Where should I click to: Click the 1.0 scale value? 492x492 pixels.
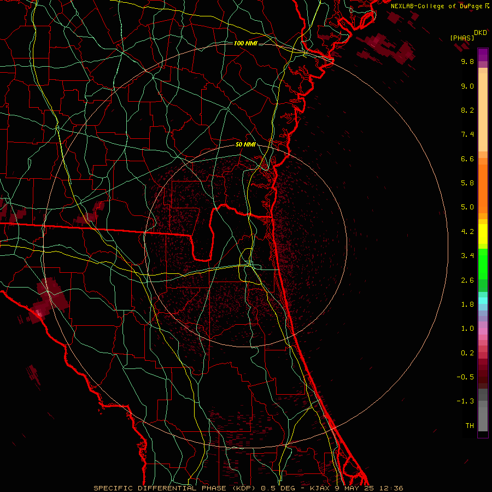[467, 329]
